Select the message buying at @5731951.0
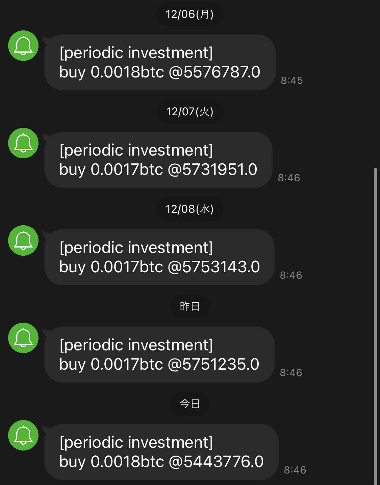 pos(158,160)
